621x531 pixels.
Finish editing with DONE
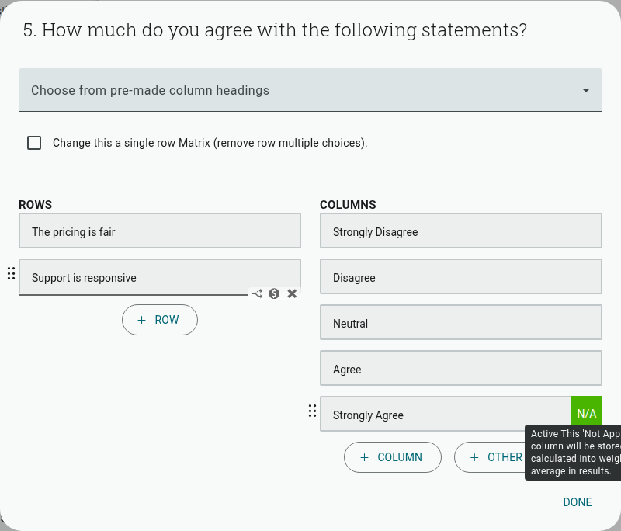pos(577,502)
